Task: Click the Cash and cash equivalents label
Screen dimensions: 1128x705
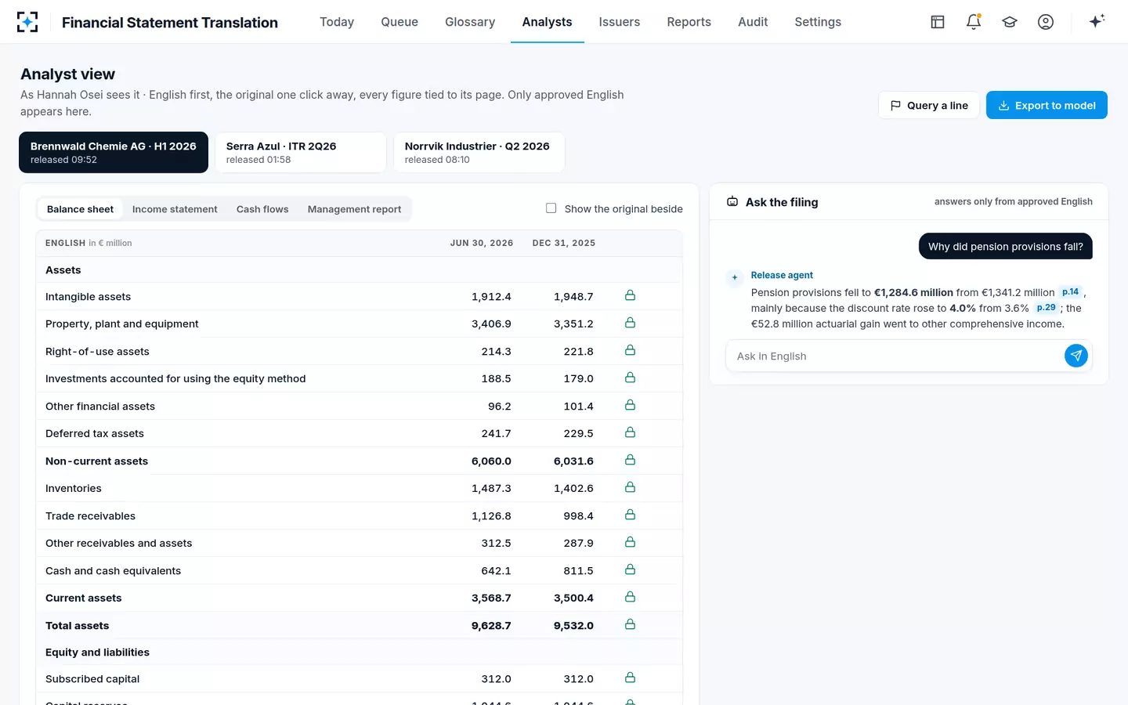Action: coord(113,570)
